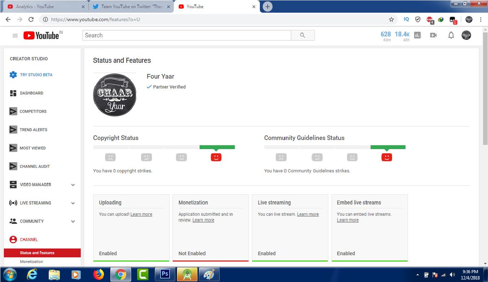The image size is (488, 282).
Task: Open Android Studio from the taskbar
Action: (187, 274)
